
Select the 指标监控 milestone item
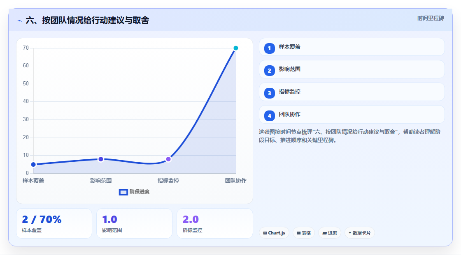pyautogui.click(x=352, y=92)
